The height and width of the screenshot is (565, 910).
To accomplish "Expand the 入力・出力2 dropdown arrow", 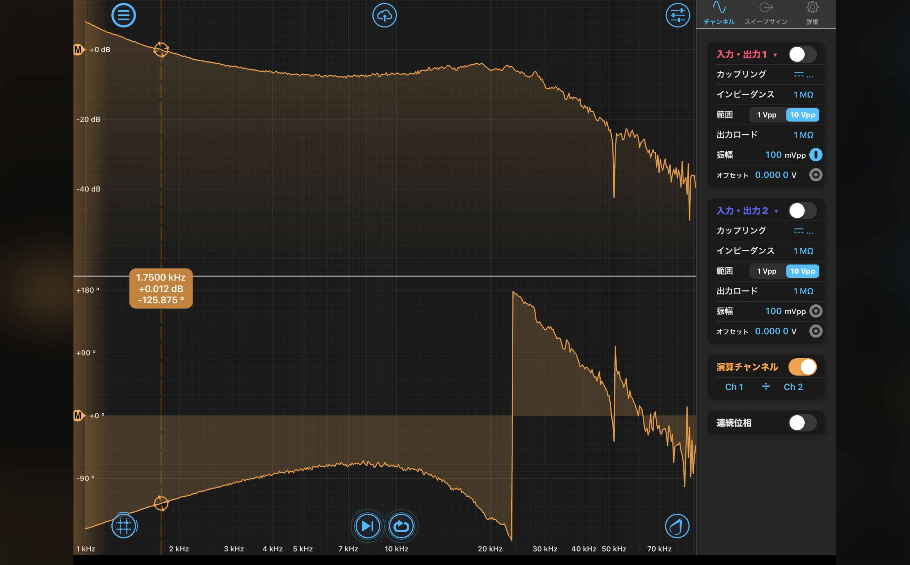I will (x=776, y=212).
